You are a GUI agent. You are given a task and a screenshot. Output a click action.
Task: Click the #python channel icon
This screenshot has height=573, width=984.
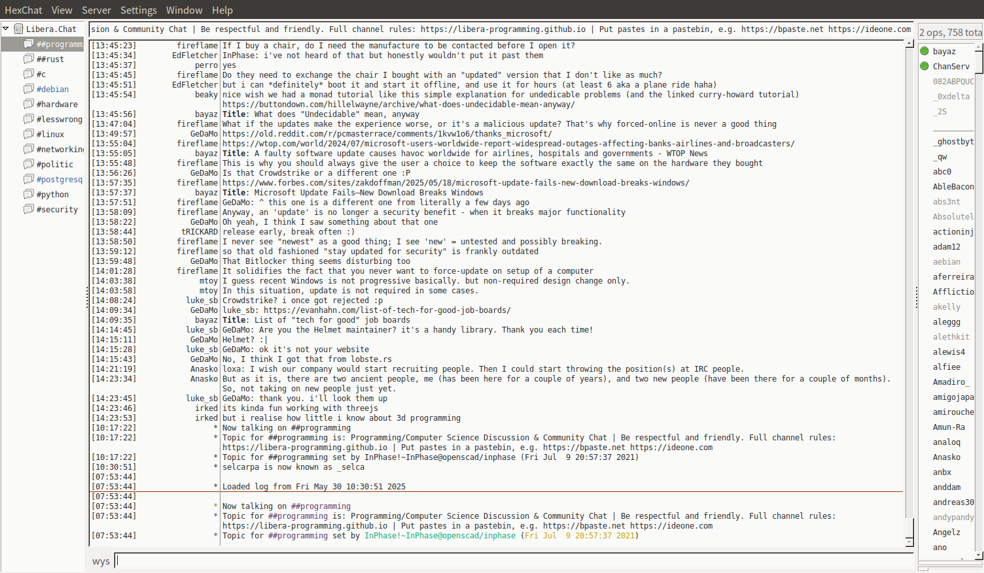[x=29, y=194]
